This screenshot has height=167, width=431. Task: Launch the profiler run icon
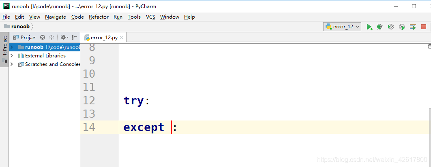coord(402,27)
